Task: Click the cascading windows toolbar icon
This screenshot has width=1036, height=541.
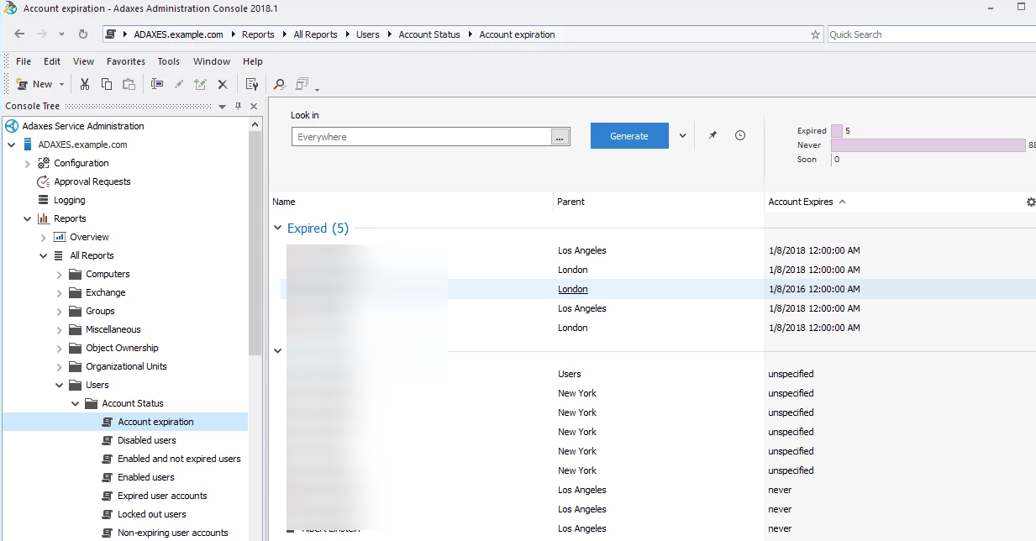Action: coord(302,84)
